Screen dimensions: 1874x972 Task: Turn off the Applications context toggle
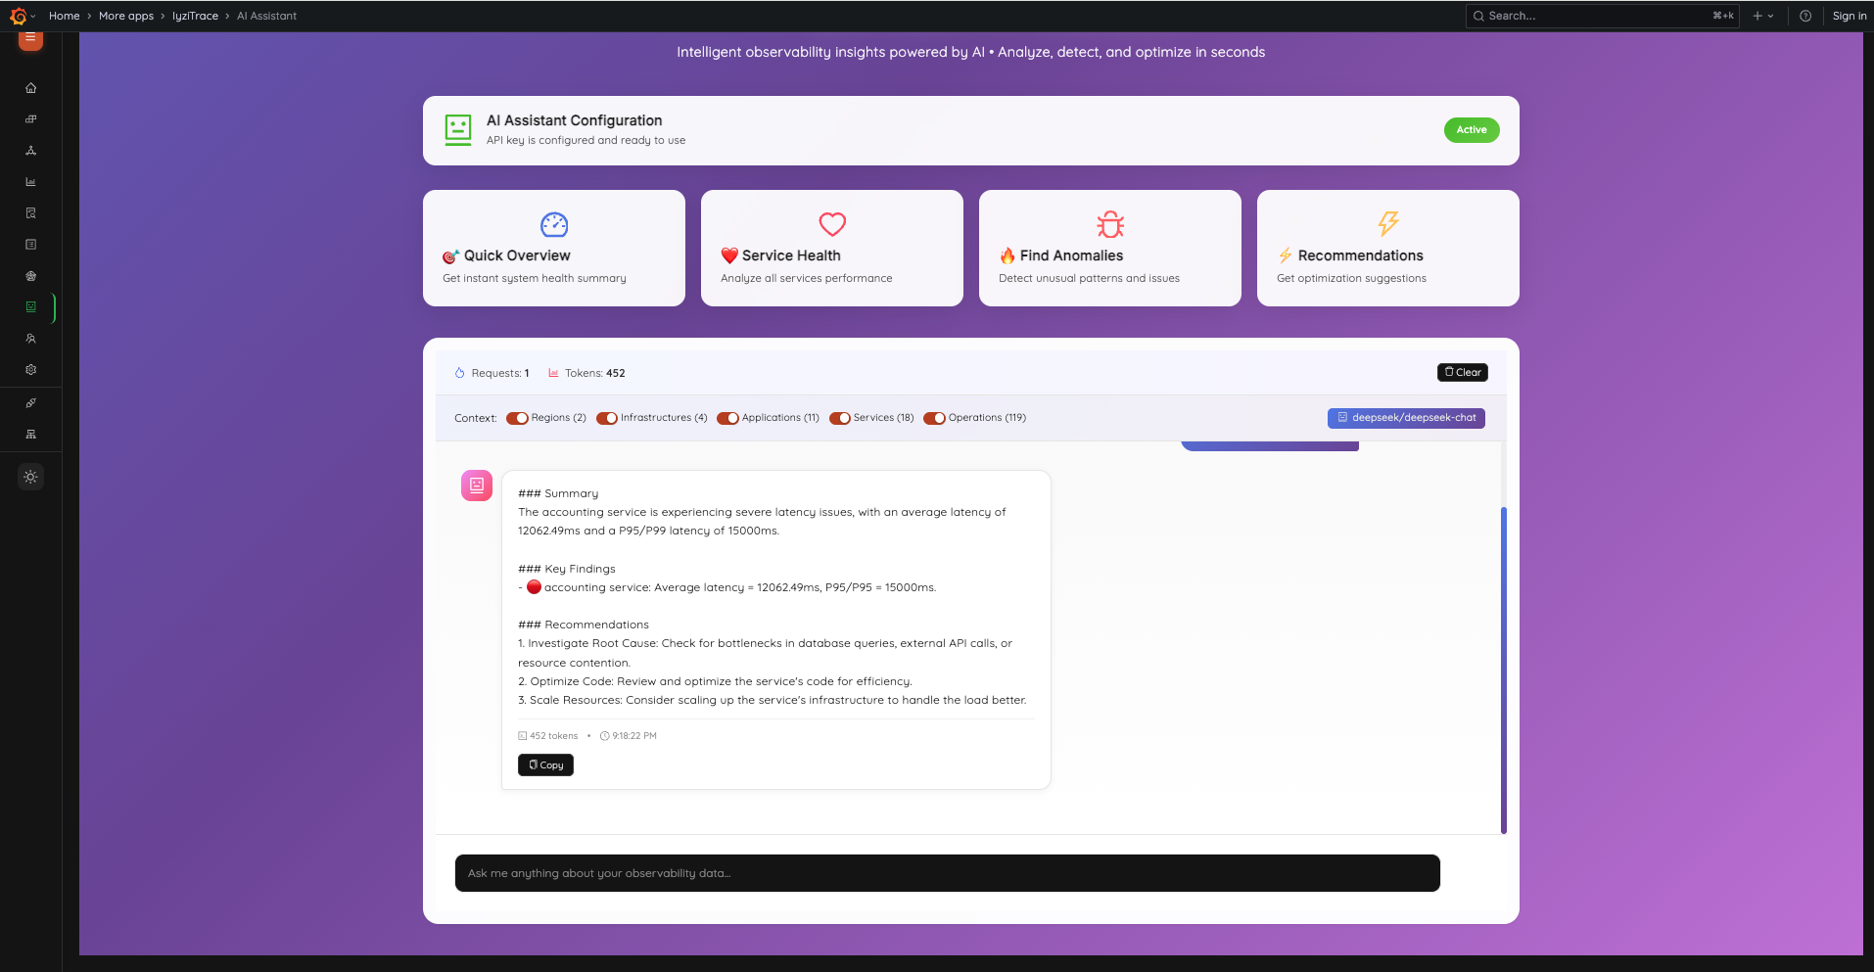728,418
